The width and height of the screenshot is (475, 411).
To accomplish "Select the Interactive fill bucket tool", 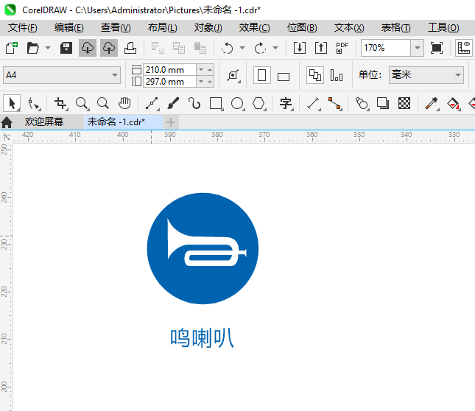I will [x=453, y=104].
